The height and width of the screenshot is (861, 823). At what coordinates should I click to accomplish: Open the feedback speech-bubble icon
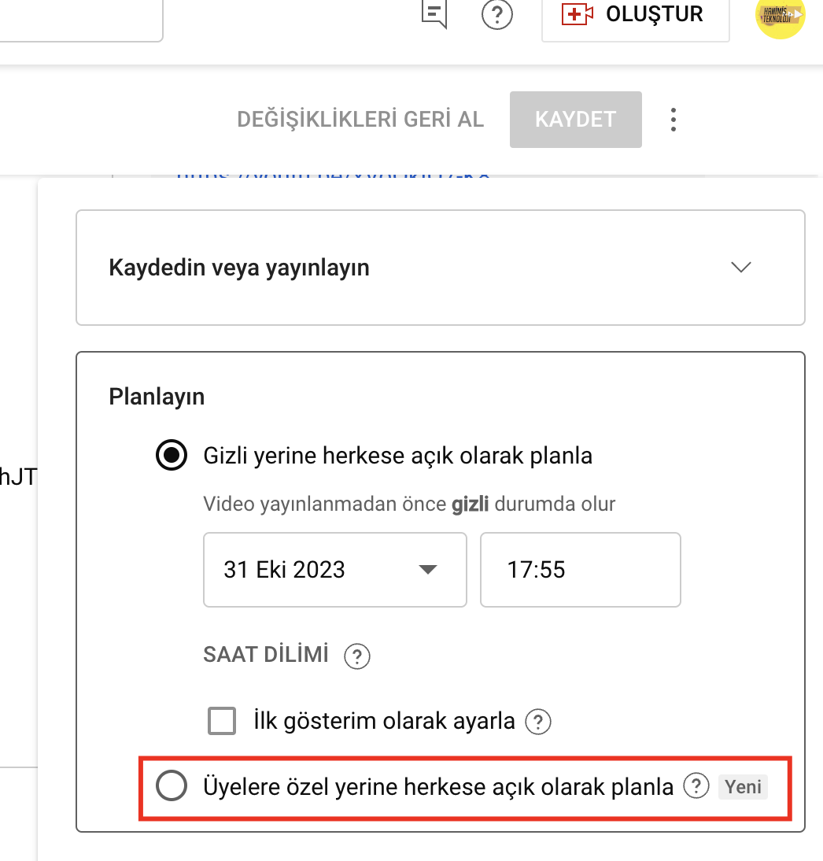click(x=434, y=13)
